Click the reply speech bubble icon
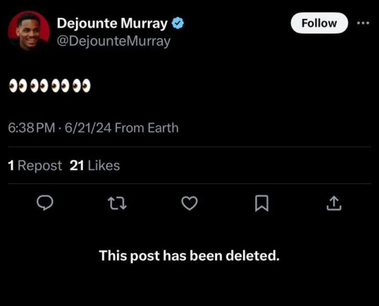The height and width of the screenshot is (306, 379). [x=45, y=203]
